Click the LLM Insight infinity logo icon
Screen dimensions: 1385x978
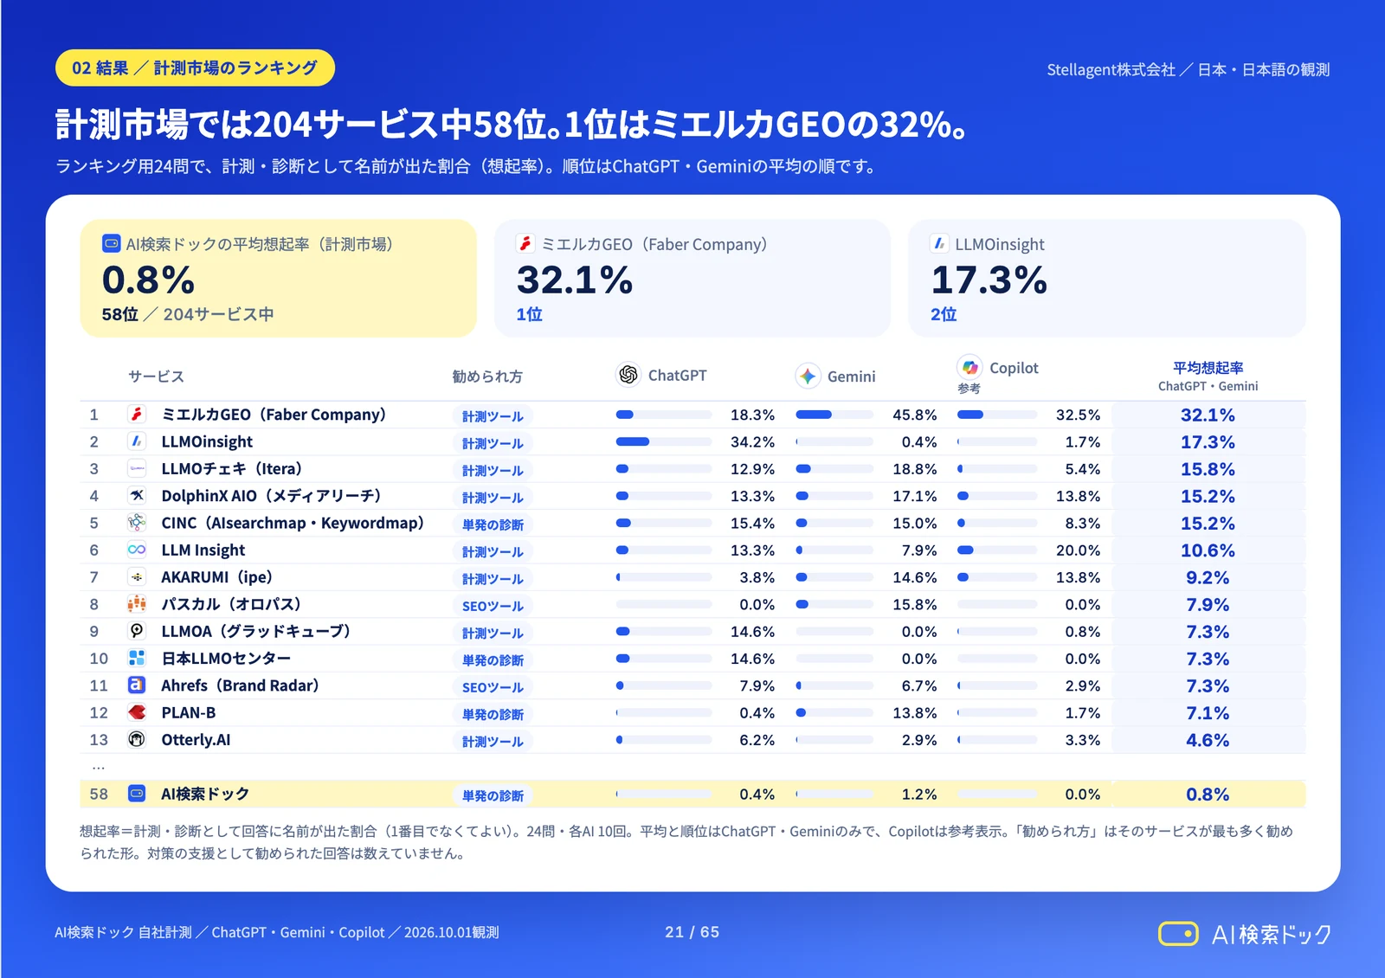point(137,550)
